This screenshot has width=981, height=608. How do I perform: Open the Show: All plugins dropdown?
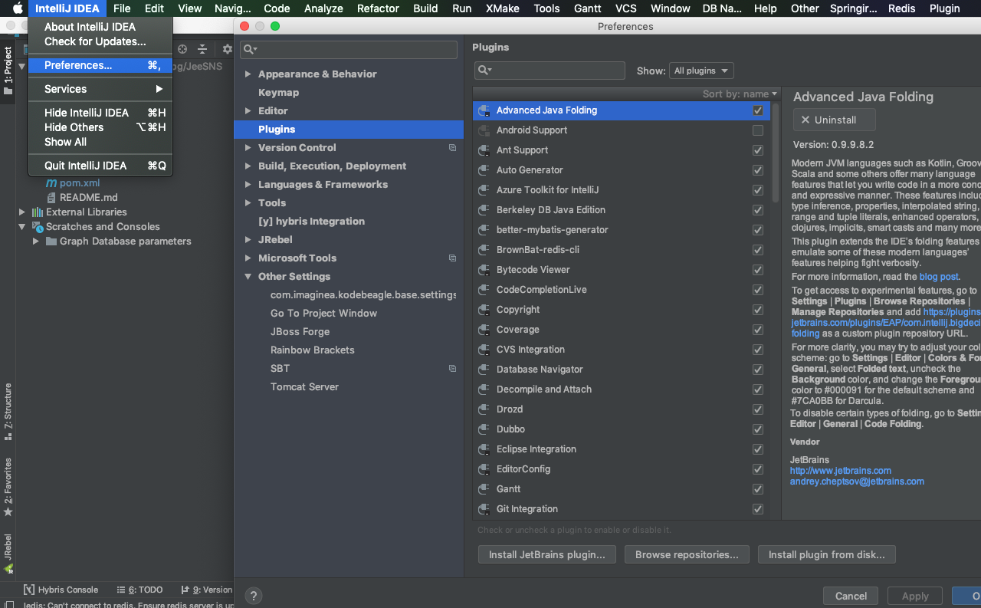(x=701, y=71)
